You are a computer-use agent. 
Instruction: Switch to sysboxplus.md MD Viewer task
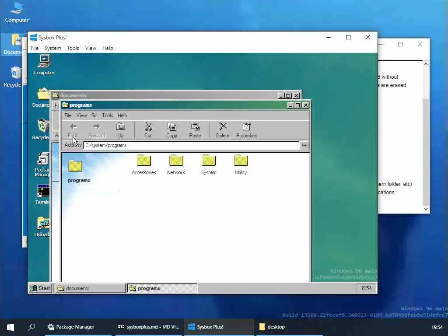click(x=149, y=327)
